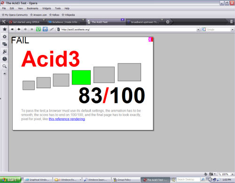Open the View menu
235x183 pixels.
pos(20,8)
